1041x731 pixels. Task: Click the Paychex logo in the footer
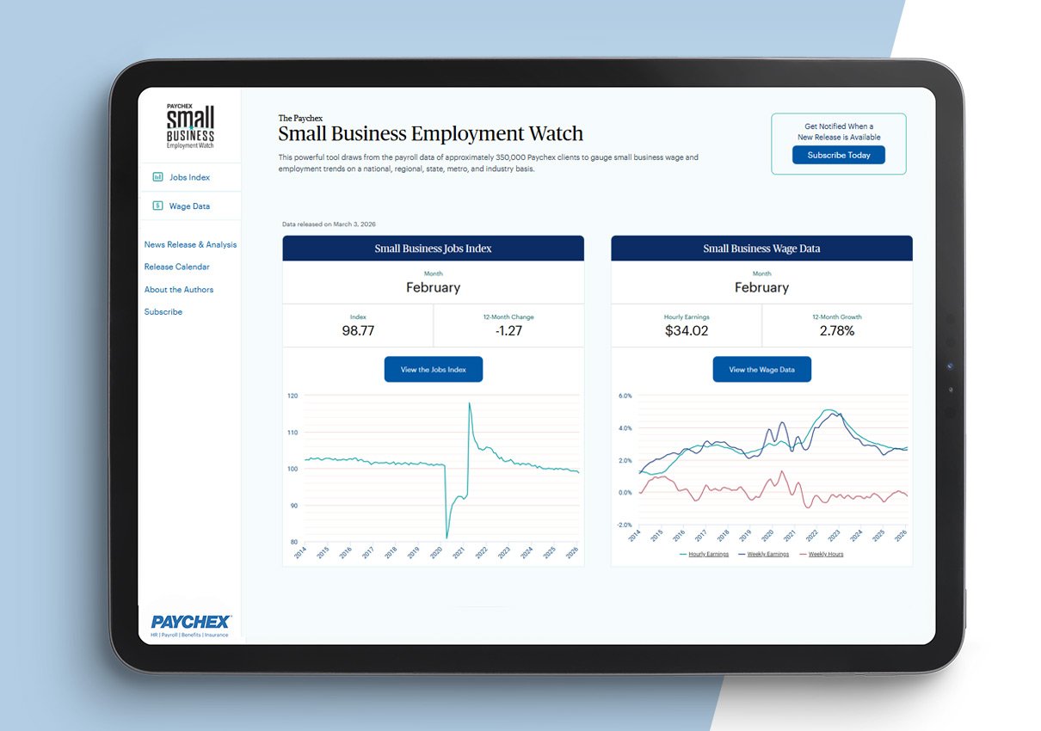click(189, 621)
